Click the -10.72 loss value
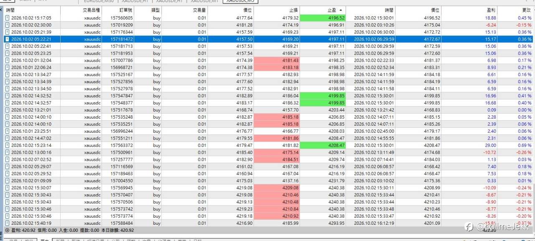The width and height of the screenshot is (535, 241). tap(489, 152)
